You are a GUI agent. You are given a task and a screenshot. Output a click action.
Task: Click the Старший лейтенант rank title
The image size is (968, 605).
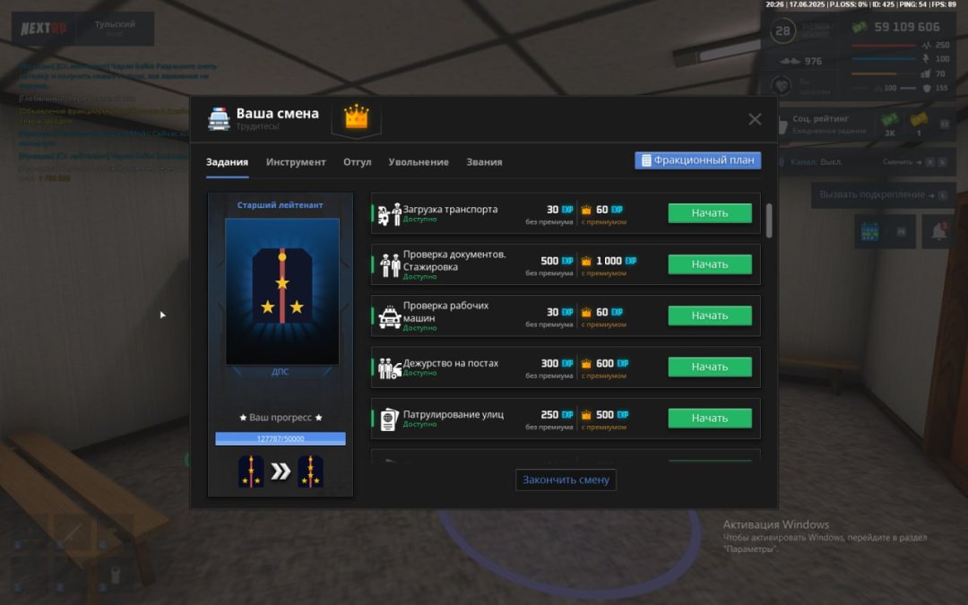pyautogui.click(x=280, y=205)
